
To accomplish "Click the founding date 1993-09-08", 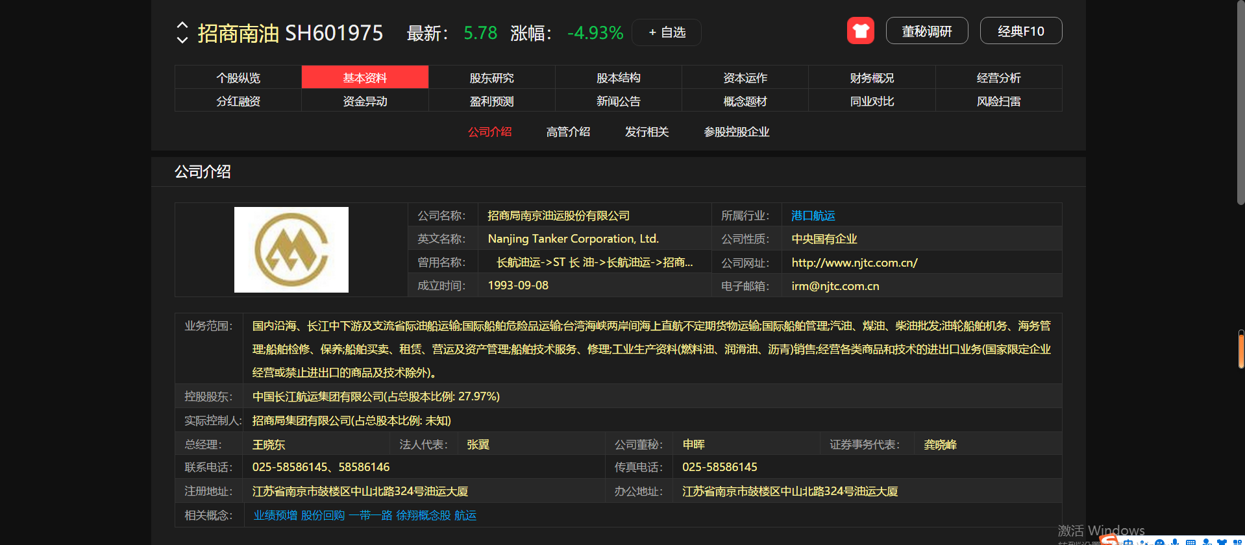I will pos(518,285).
